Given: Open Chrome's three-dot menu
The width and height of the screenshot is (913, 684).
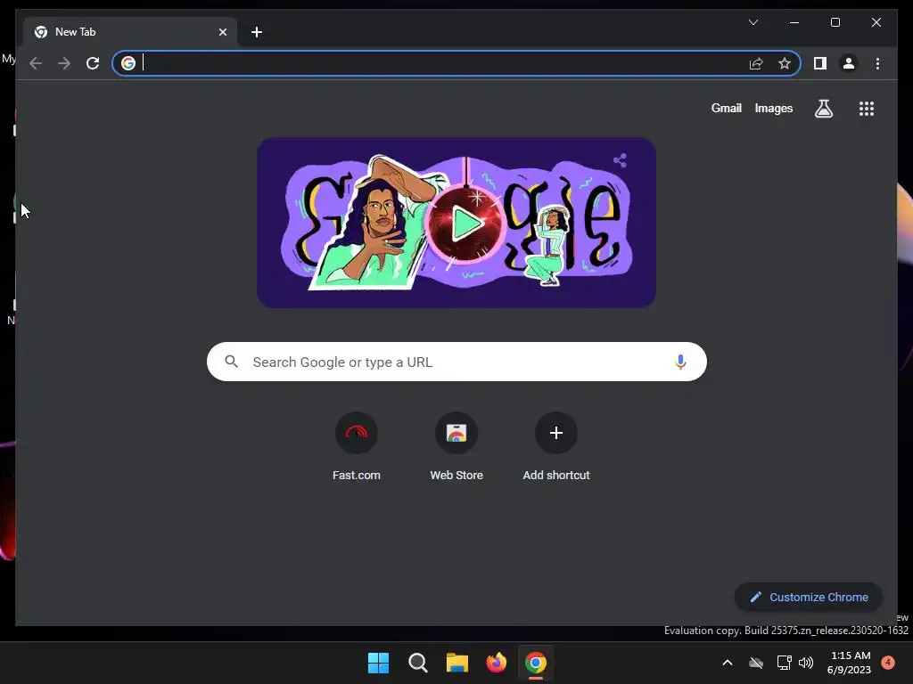Looking at the screenshot, I should (877, 63).
